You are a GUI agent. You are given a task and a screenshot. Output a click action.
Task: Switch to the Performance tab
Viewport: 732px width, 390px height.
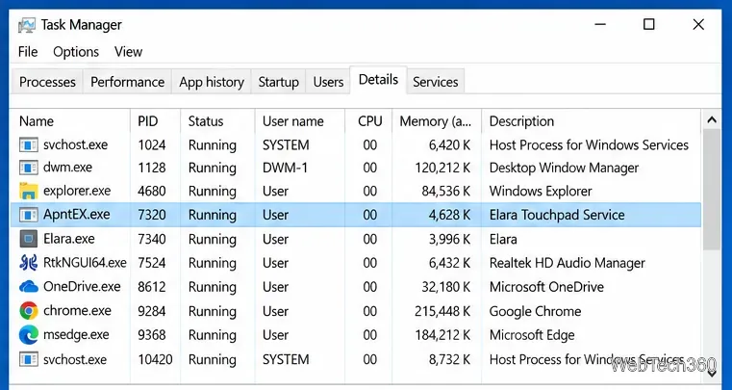pyautogui.click(x=127, y=82)
